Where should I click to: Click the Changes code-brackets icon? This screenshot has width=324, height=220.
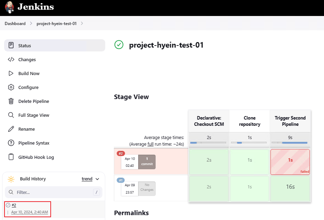[11, 59]
